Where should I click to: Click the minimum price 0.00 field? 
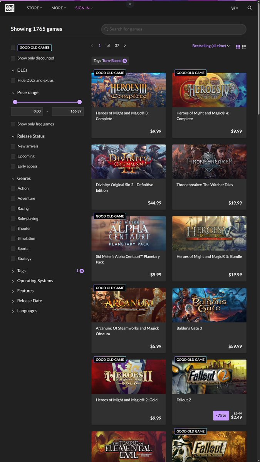(27, 111)
